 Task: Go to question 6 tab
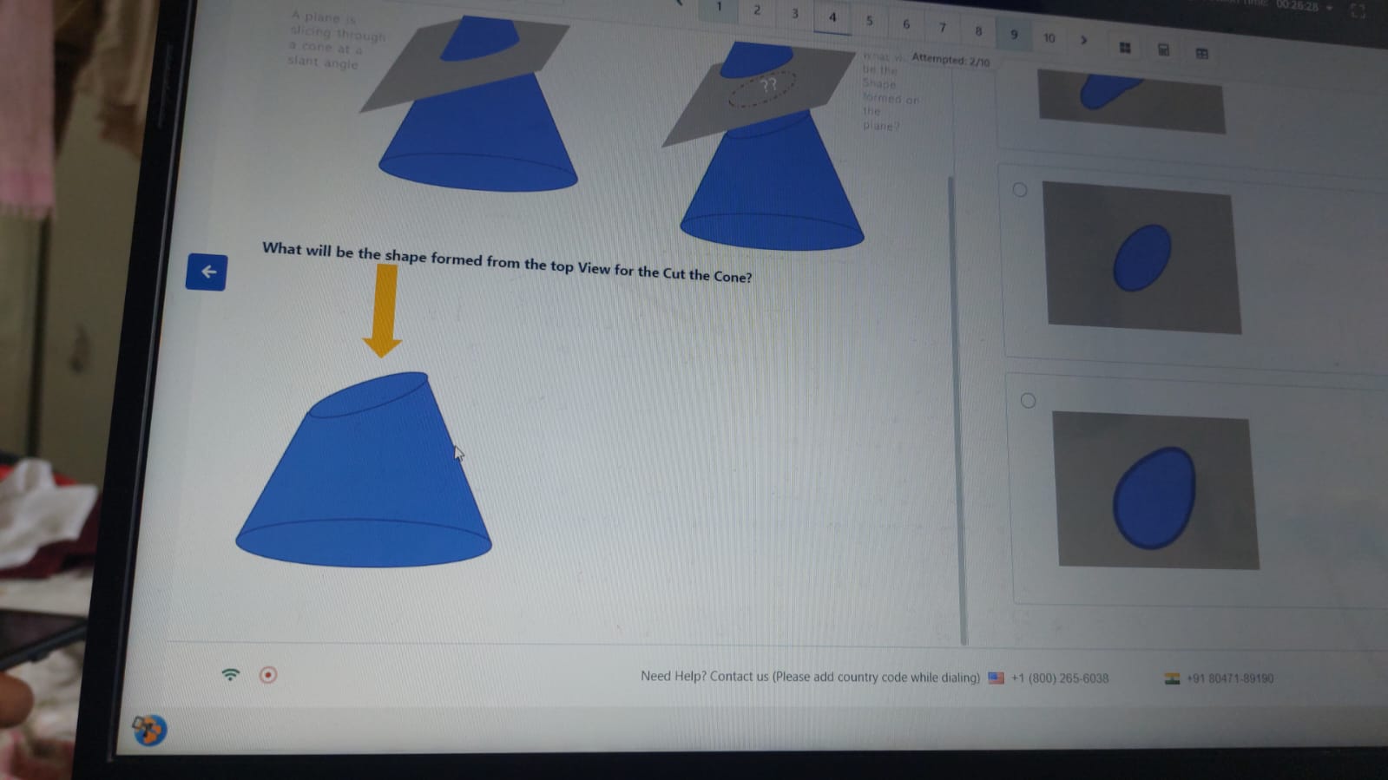[x=906, y=24]
